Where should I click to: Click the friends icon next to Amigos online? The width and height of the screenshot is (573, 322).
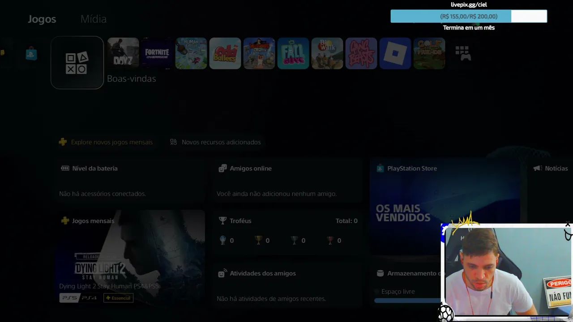pyautogui.click(x=222, y=168)
